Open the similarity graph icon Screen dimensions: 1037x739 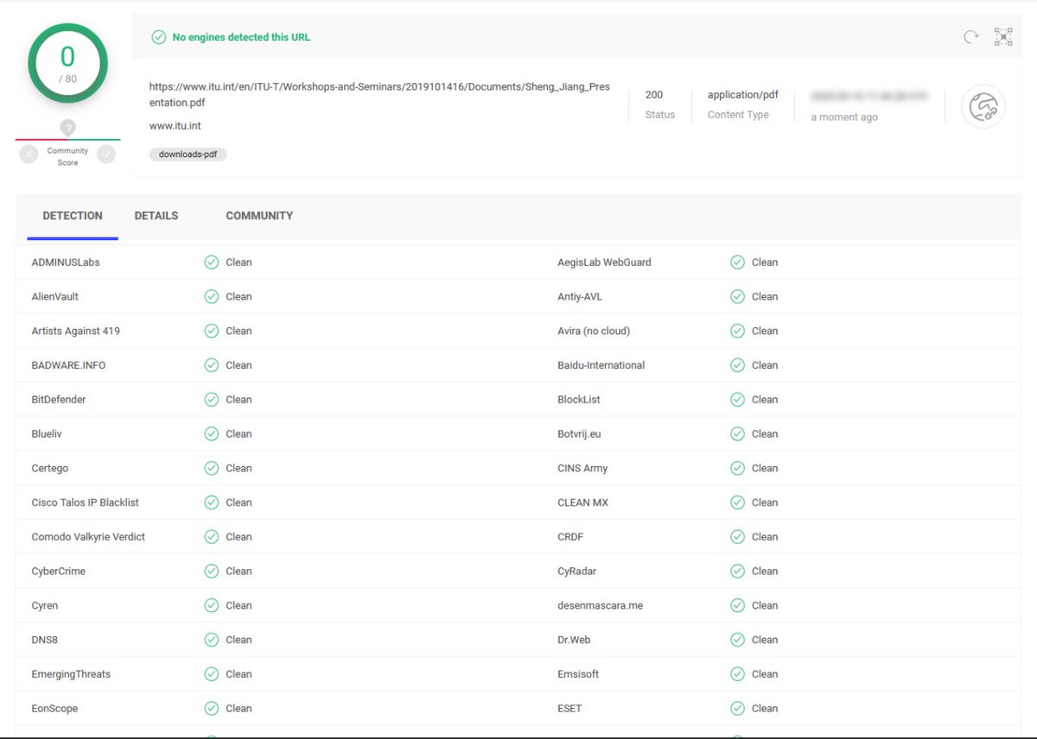pyautogui.click(x=1003, y=36)
